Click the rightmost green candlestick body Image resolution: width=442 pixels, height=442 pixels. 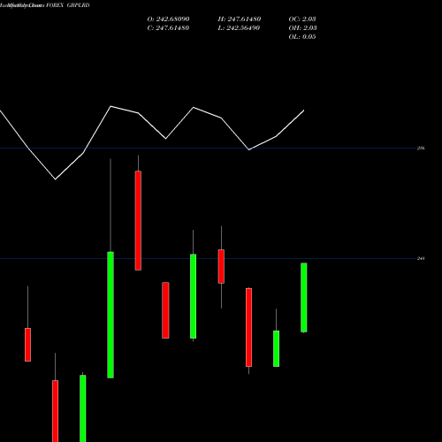point(304,298)
